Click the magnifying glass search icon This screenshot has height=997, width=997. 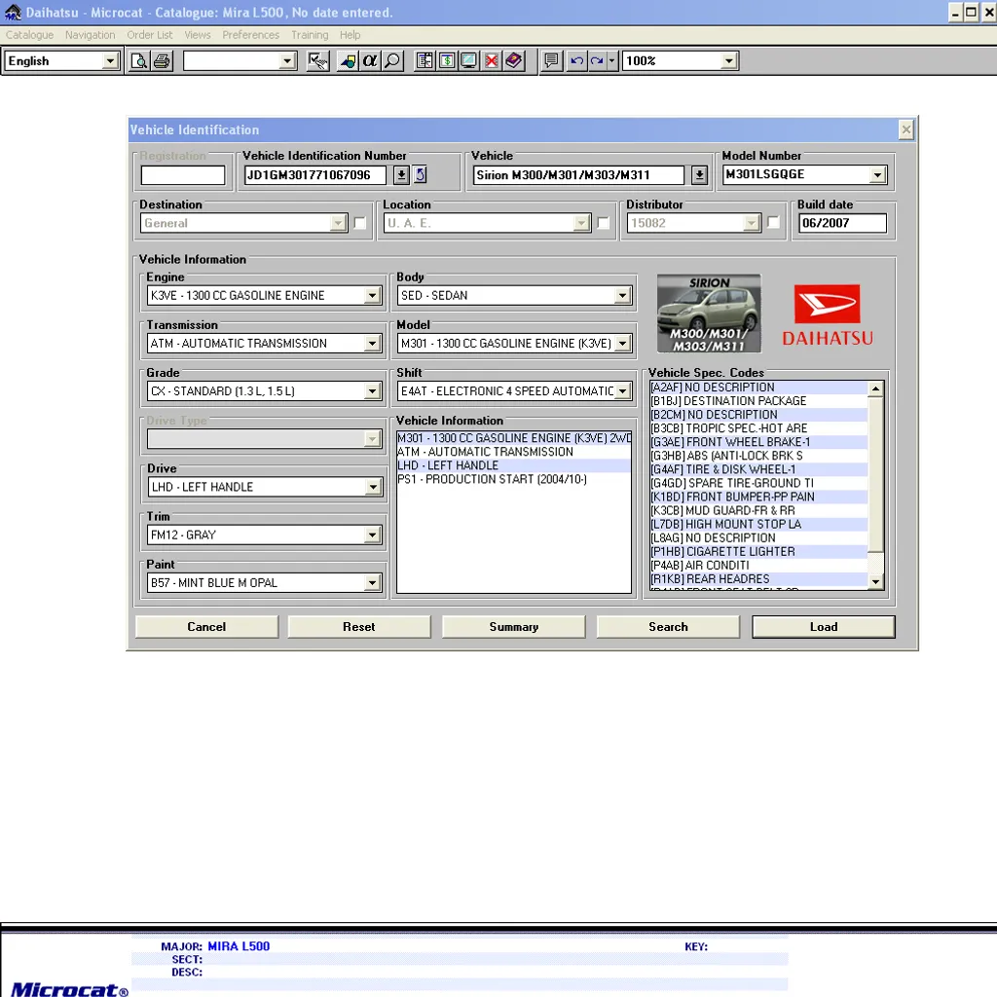393,61
